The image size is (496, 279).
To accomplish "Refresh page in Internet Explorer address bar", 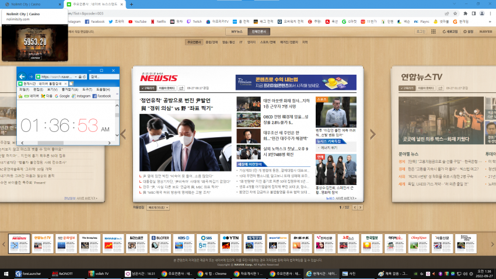I will click(x=85, y=77).
